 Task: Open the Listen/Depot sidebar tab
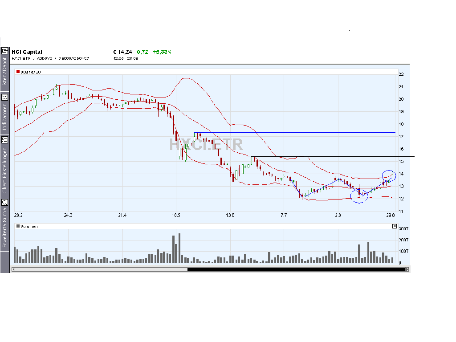5,72
